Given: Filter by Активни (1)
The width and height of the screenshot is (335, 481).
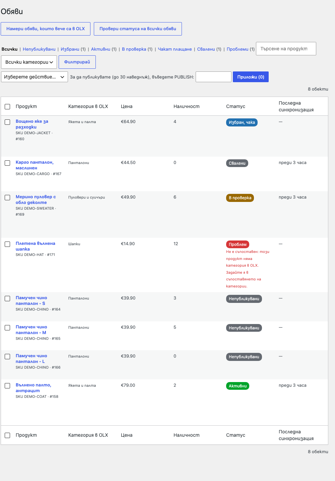Looking at the screenshot, I should pyautogui.click(x=104, y=49).
